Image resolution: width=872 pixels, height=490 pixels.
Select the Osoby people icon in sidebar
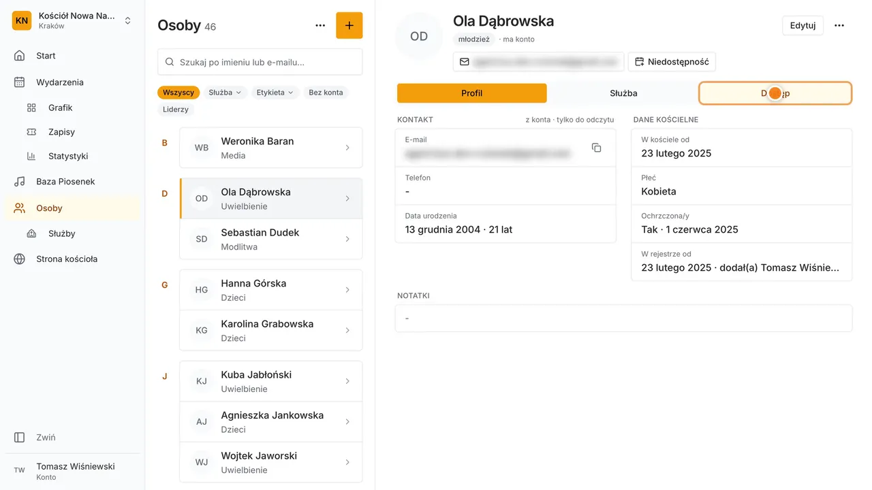[20, 208]
